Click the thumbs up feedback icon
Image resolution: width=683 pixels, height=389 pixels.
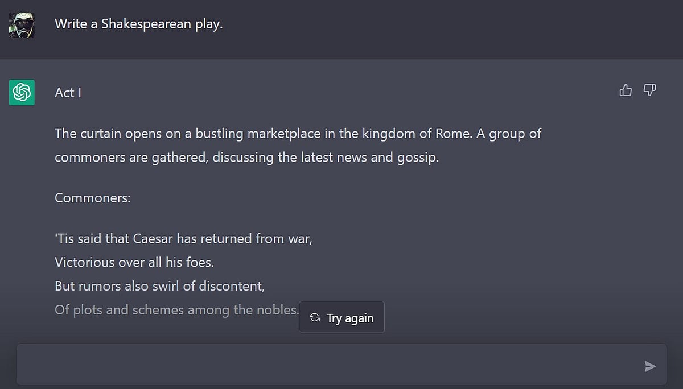tap(626, 90)
